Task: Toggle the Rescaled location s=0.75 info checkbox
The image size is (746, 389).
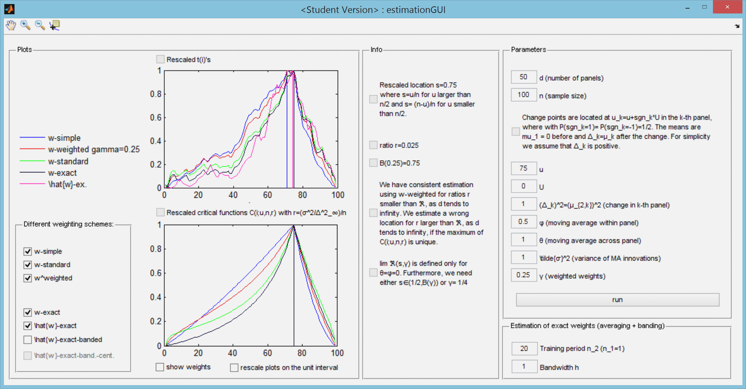Action: tap(374, 99)
